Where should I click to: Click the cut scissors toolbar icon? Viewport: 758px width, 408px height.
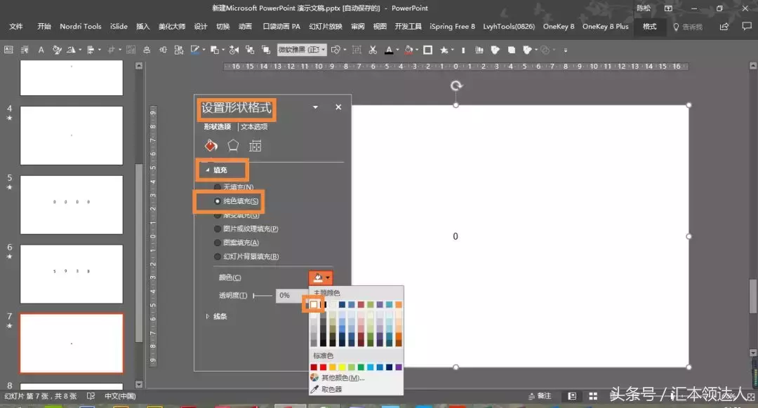click(373, 50)
